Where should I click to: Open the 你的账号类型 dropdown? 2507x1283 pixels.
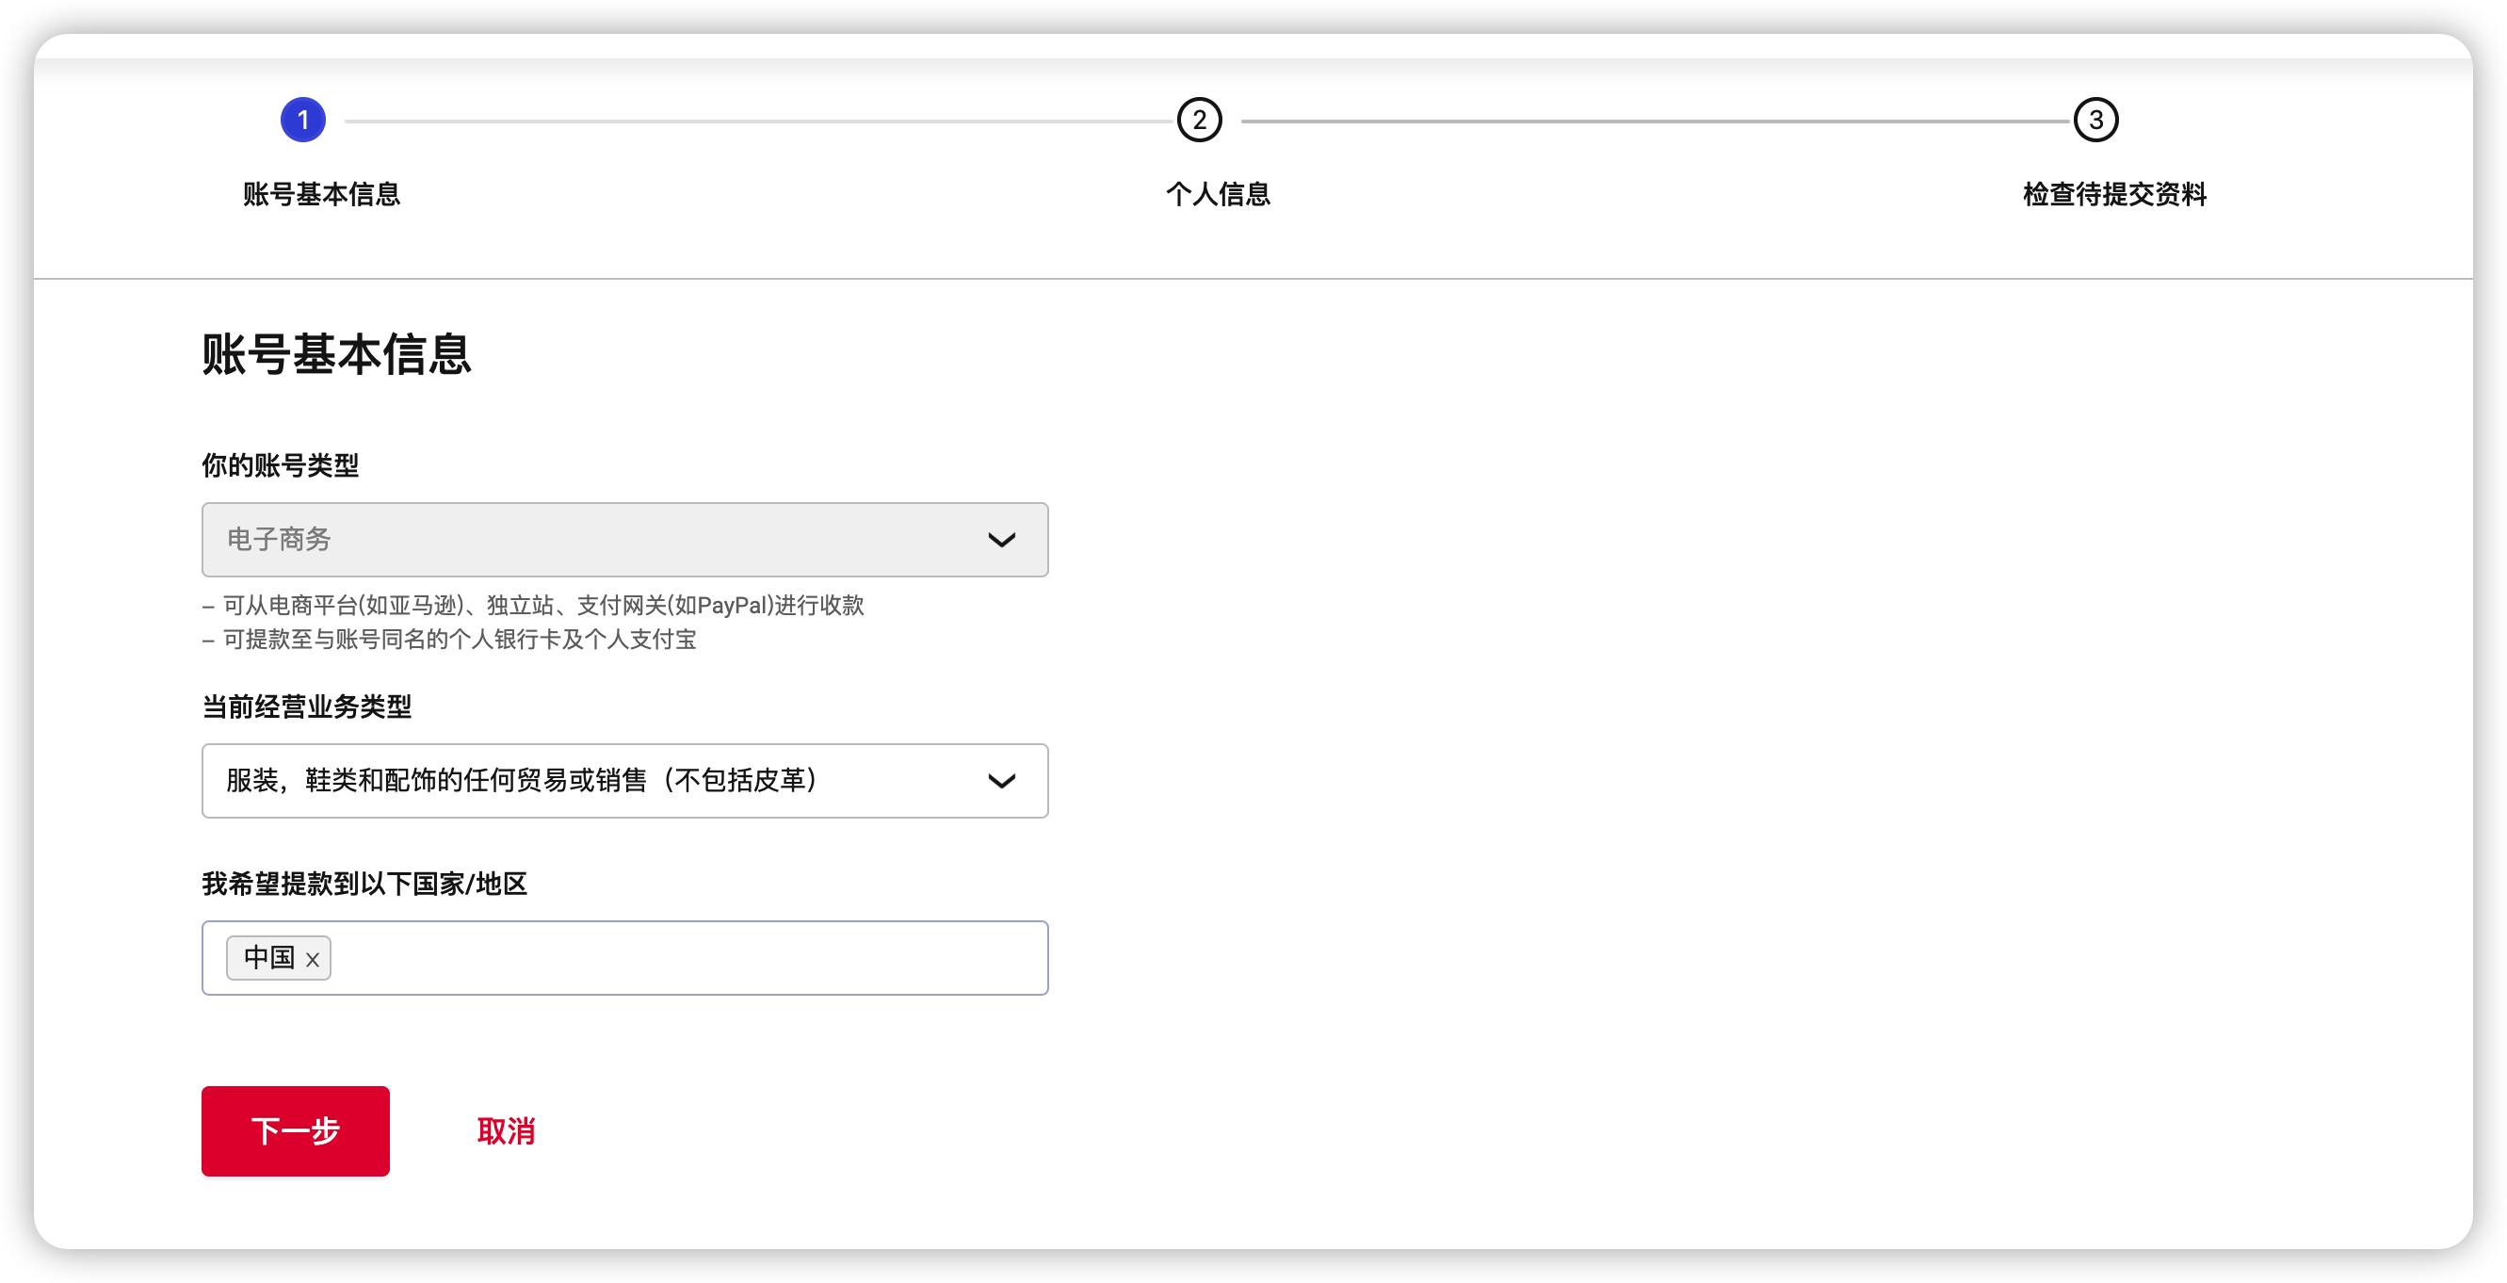[x=623, y=541]
